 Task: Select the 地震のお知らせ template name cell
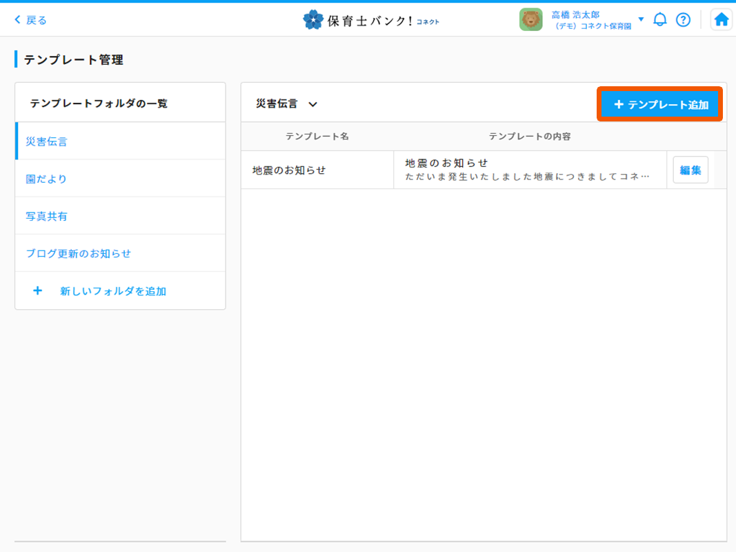click(289, 170)
